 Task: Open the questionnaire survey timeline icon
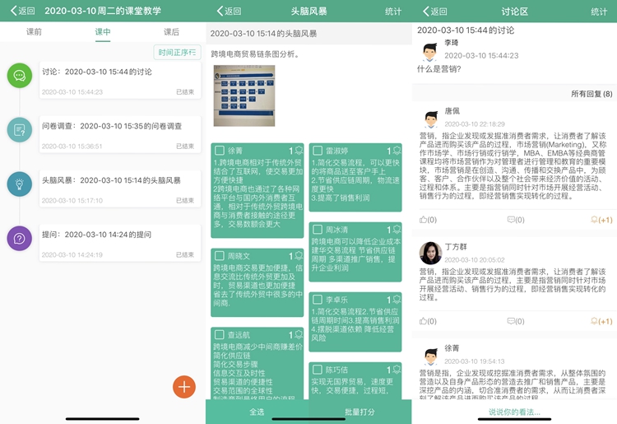click(x=20, y=129)
